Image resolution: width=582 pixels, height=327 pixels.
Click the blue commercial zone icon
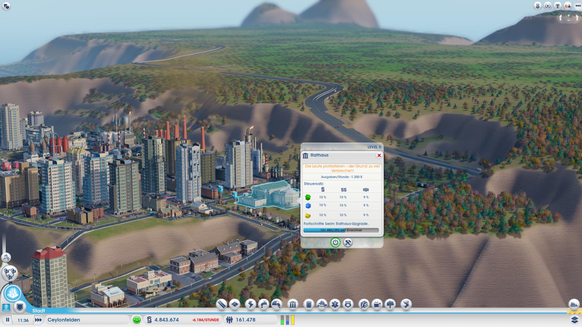[308, 206]
